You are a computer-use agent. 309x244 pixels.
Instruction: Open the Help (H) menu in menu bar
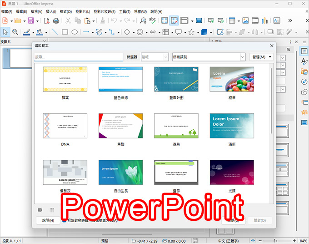[x=156, y=12]
